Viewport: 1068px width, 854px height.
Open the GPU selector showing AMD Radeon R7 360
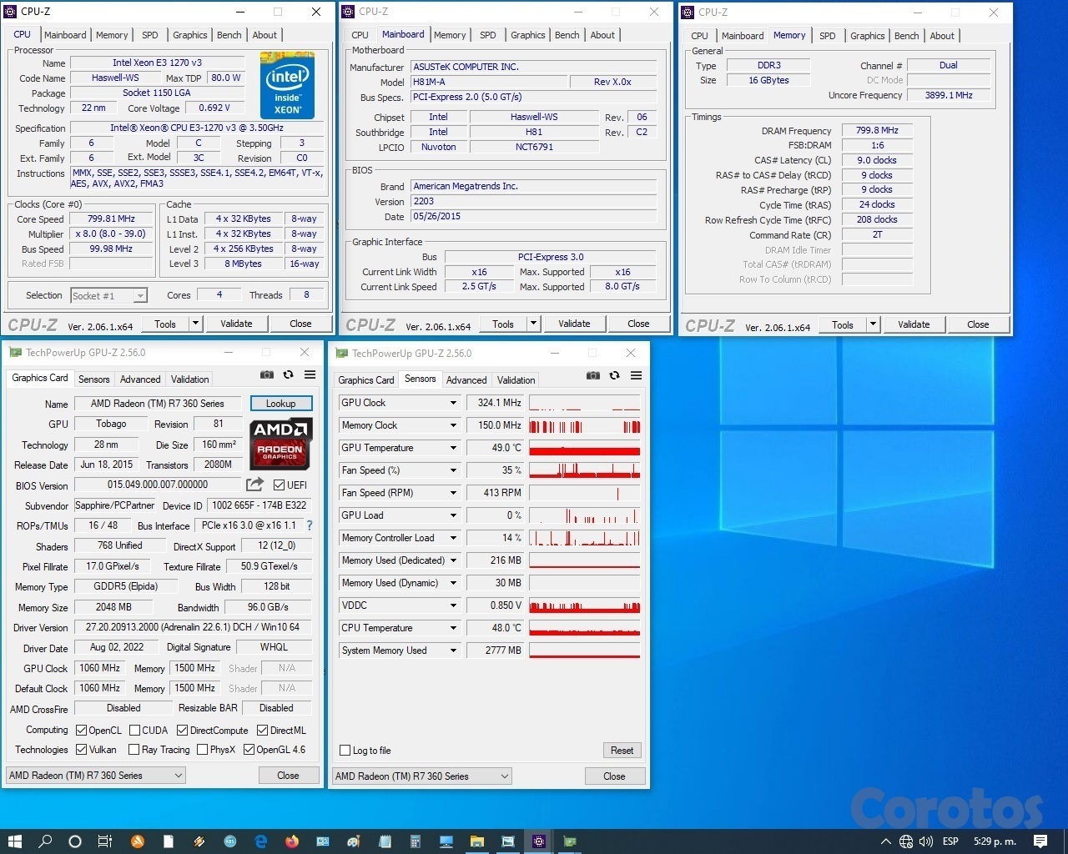[94, 775]
